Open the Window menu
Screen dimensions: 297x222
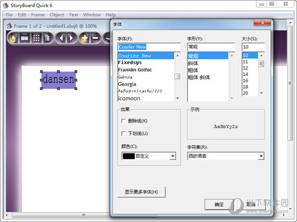click(92, 14)
